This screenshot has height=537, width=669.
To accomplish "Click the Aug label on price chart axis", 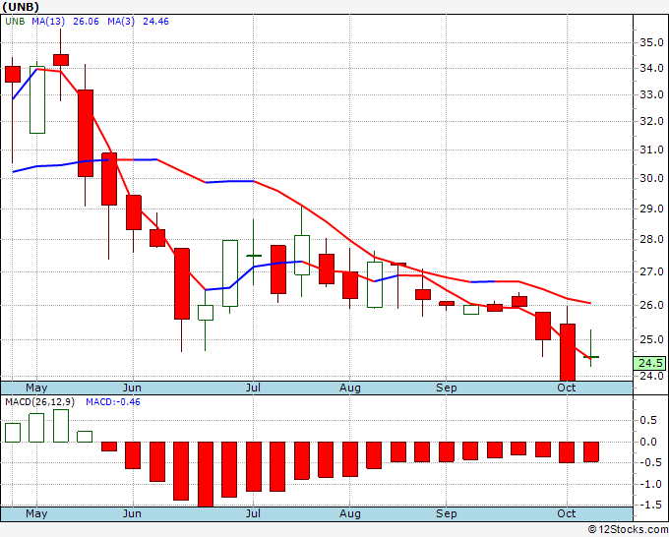I will pyautogui.click(x=350, y=388).
